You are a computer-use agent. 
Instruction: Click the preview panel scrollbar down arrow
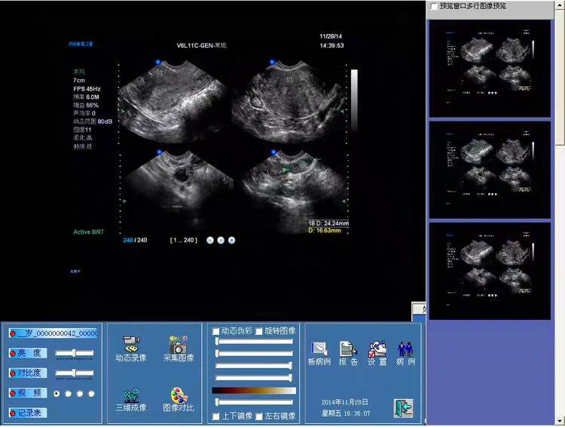click(560, 421)
